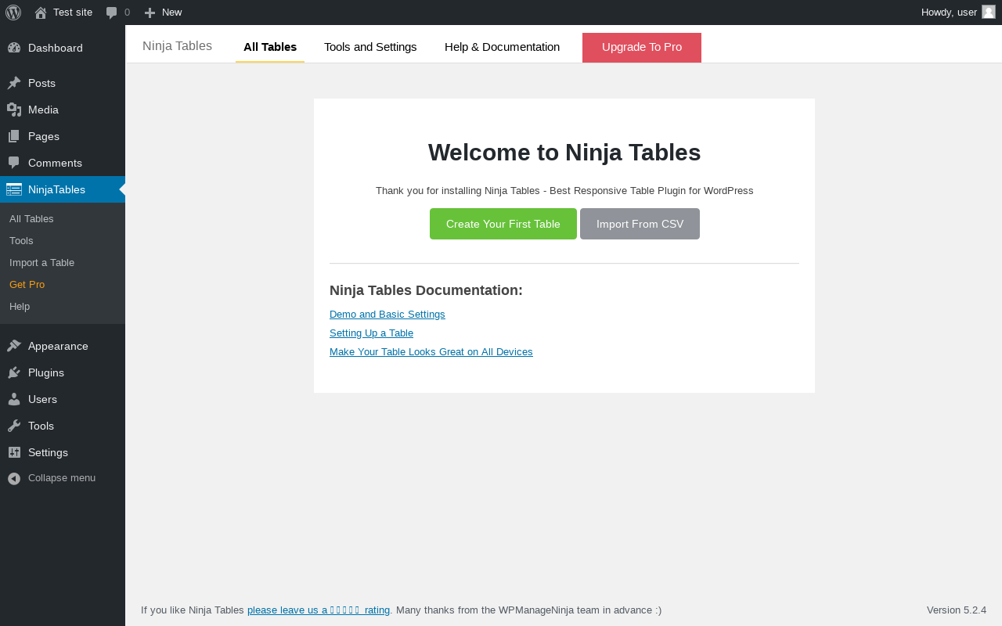Click the leave us a rating link
Screen dimensions: 1002x626
pyautogui.click(x=319, y=610)
